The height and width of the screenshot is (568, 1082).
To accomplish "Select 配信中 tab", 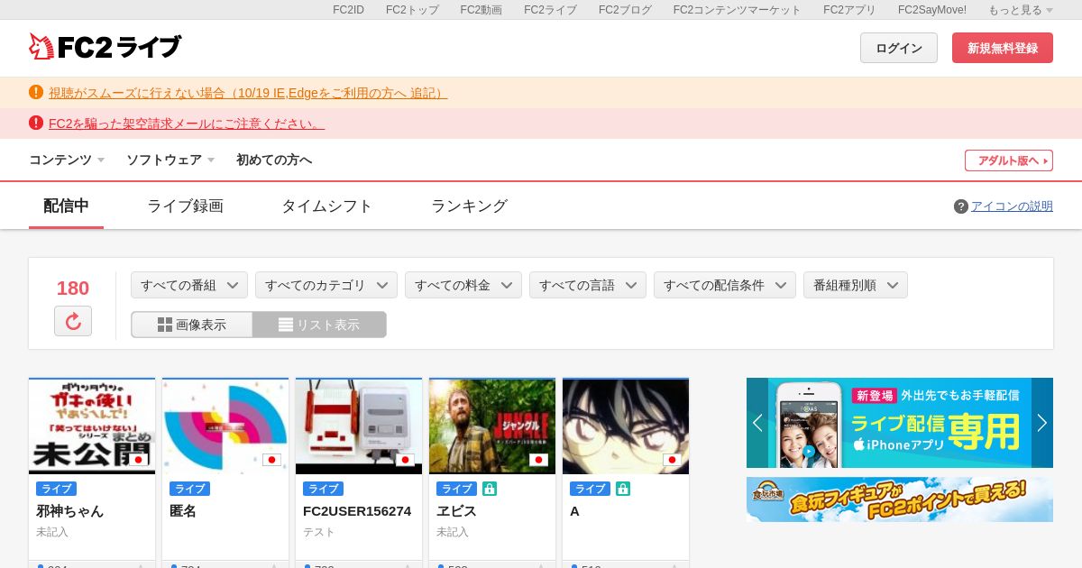I will 66,206.
